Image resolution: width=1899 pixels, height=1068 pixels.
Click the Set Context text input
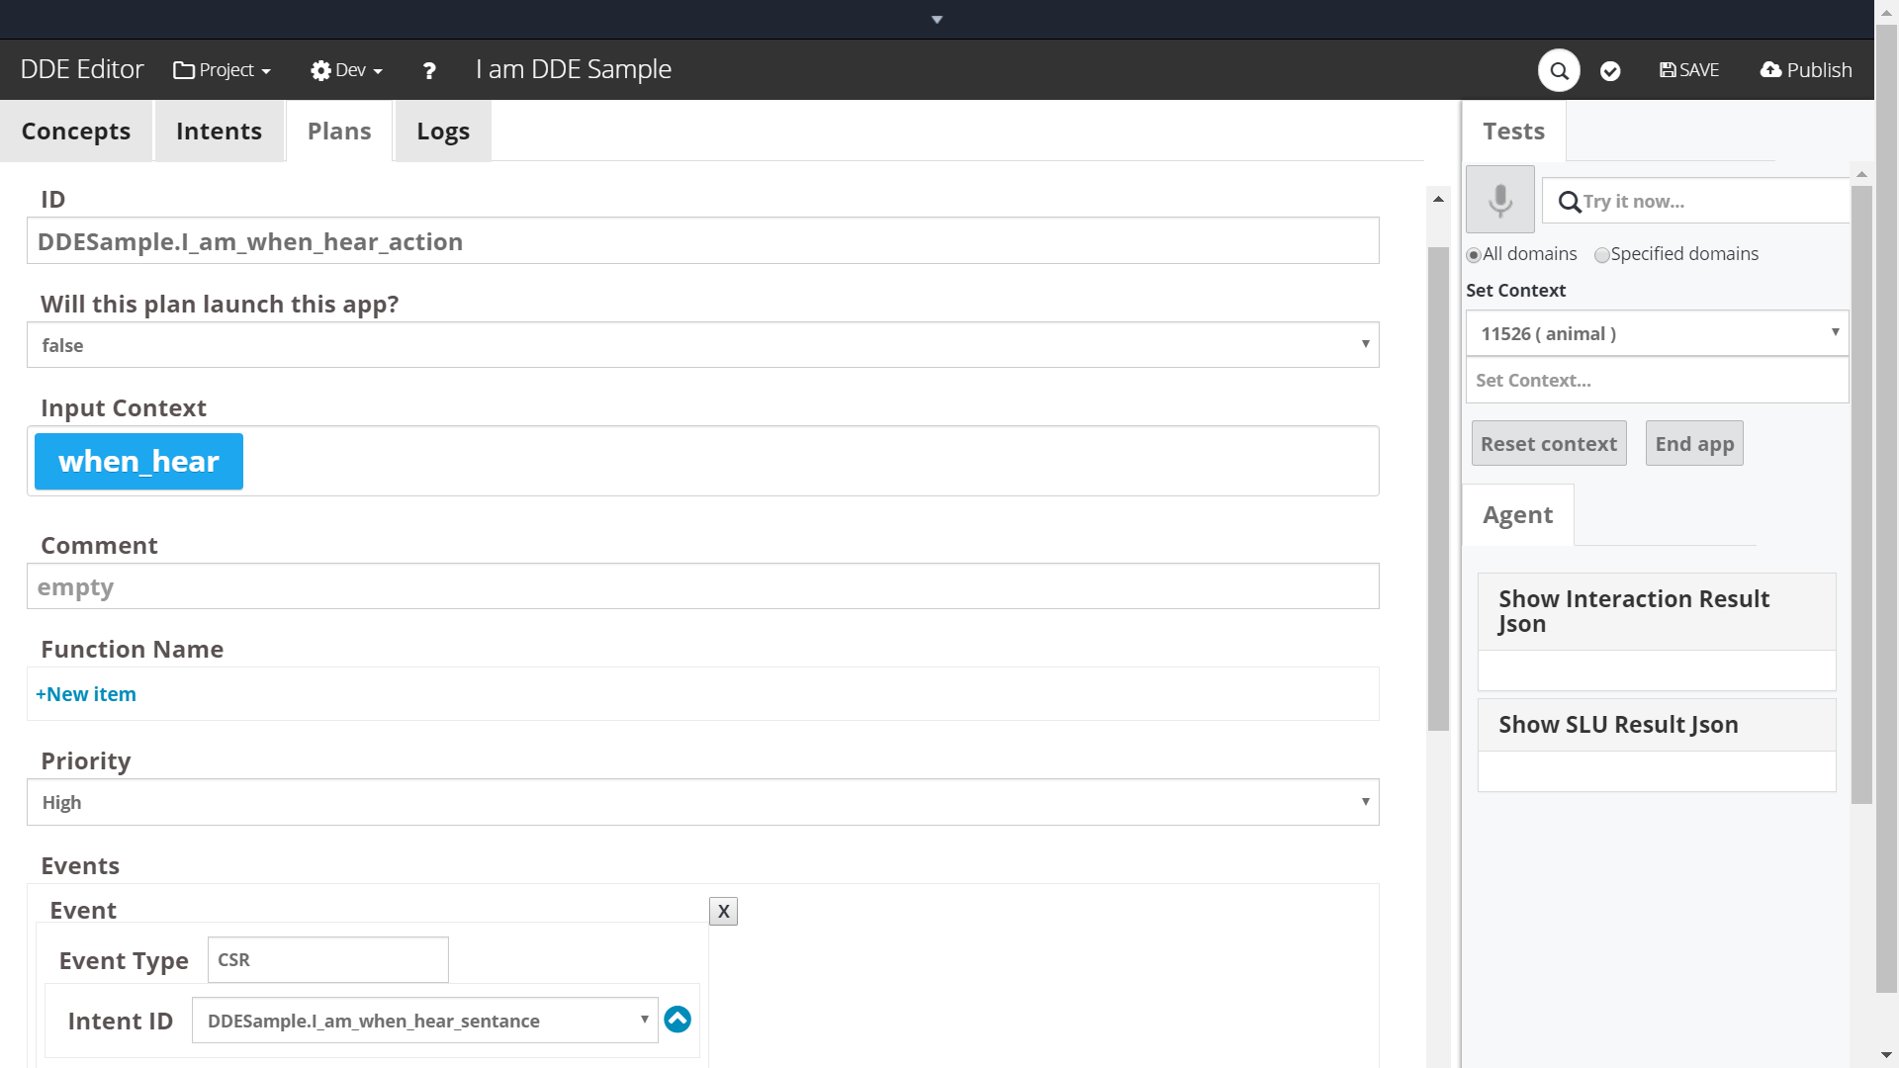tap(1657, 381)
